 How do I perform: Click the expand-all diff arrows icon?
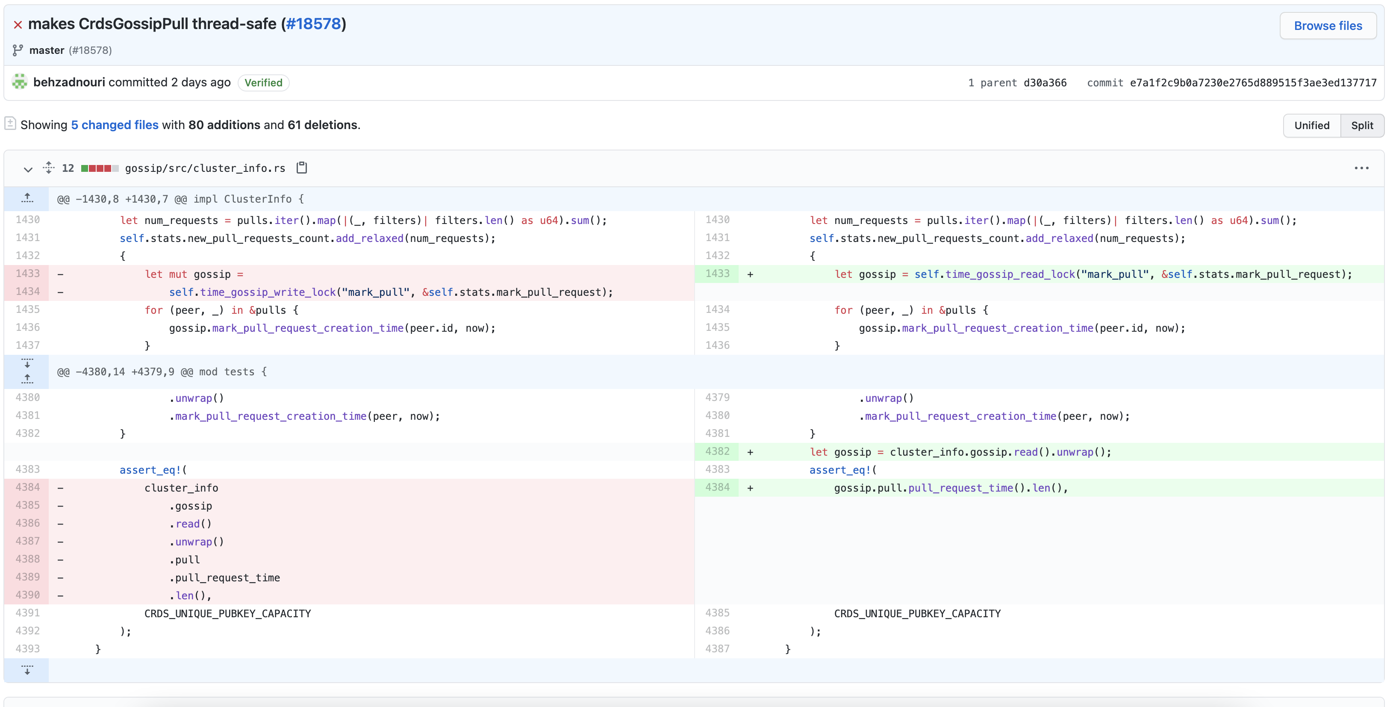(49, 168)
